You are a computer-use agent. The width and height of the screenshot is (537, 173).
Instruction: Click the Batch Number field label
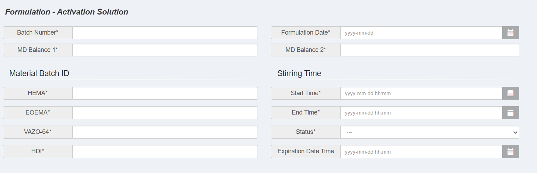pos(38,33)
